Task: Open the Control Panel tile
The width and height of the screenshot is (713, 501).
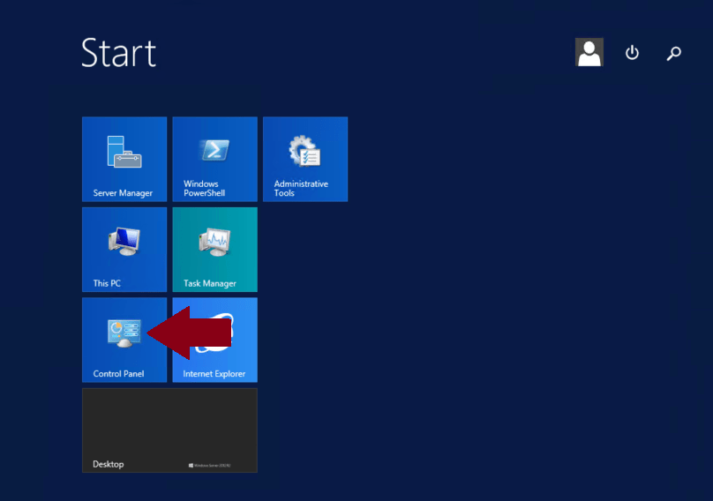Action: pyautogui.click(x=124, y=340)
